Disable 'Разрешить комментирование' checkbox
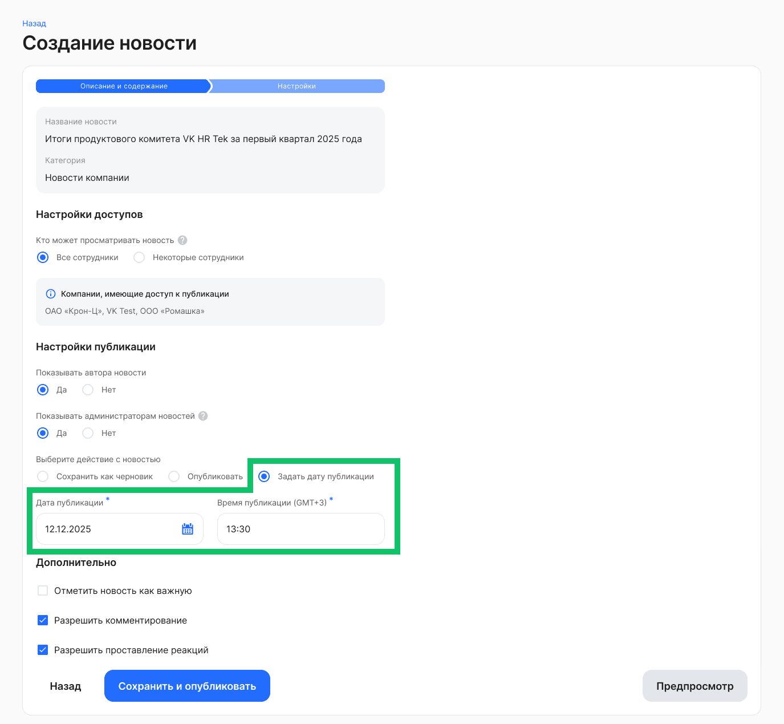Screen dimensions: 784x724 43,620
